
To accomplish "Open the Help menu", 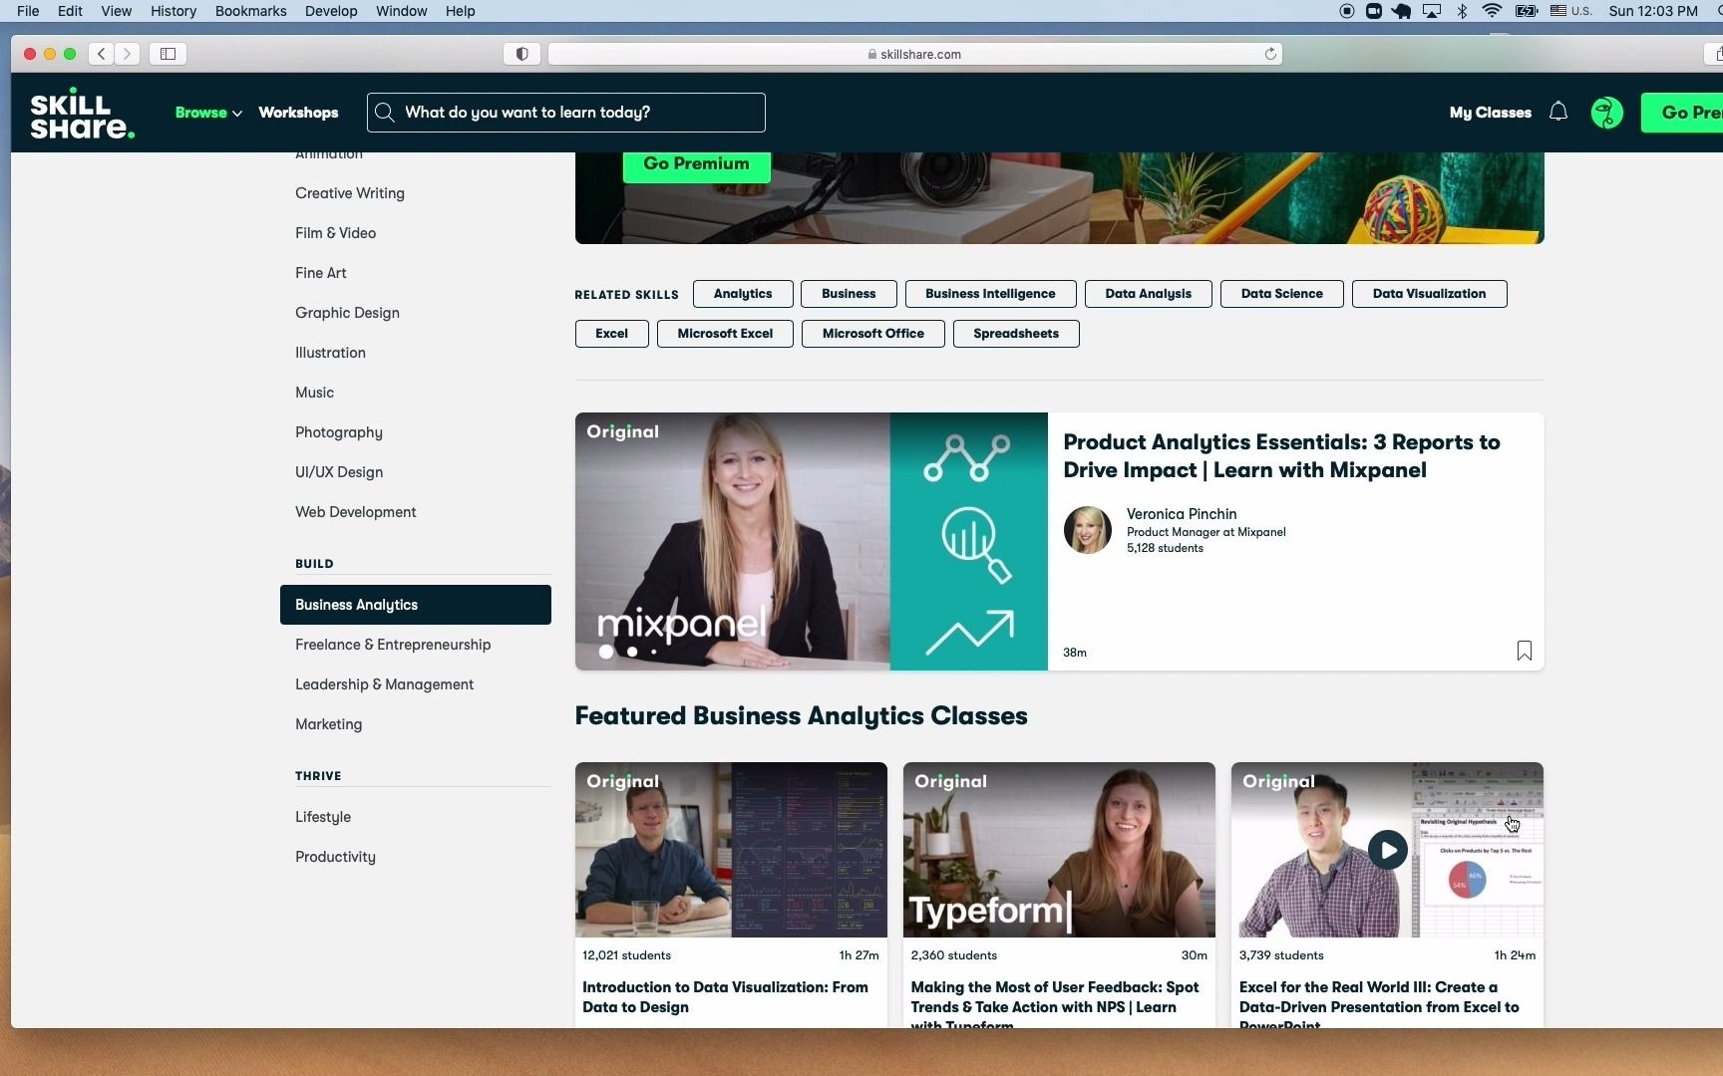I will point(460,11).
